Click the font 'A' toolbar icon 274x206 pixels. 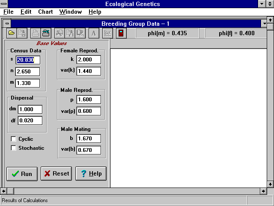(x=94, y=33)
